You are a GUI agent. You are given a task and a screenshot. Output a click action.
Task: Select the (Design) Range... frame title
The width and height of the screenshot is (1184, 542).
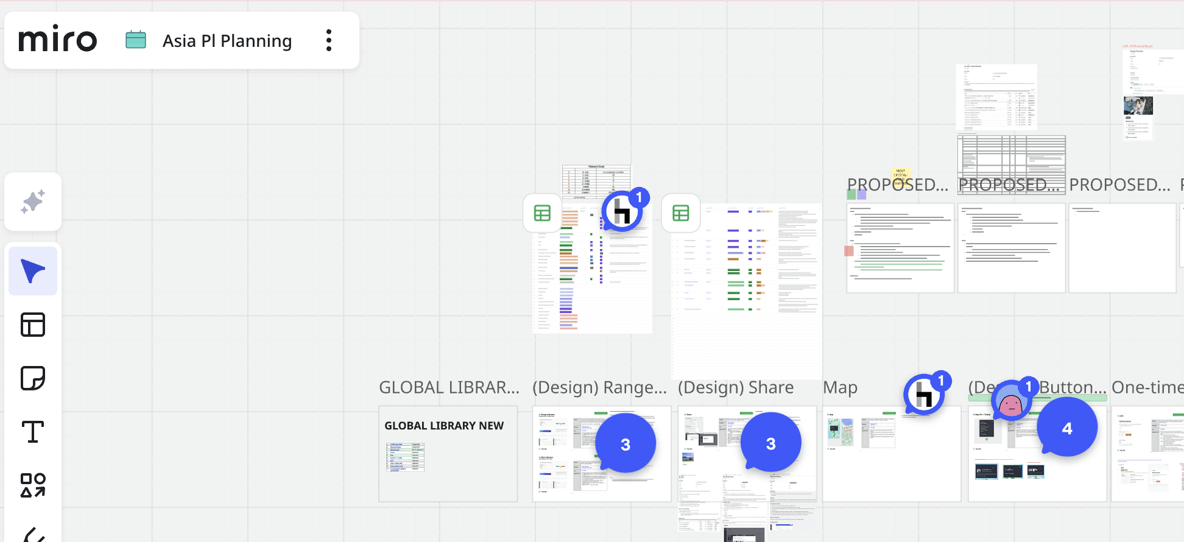[600, 387]
